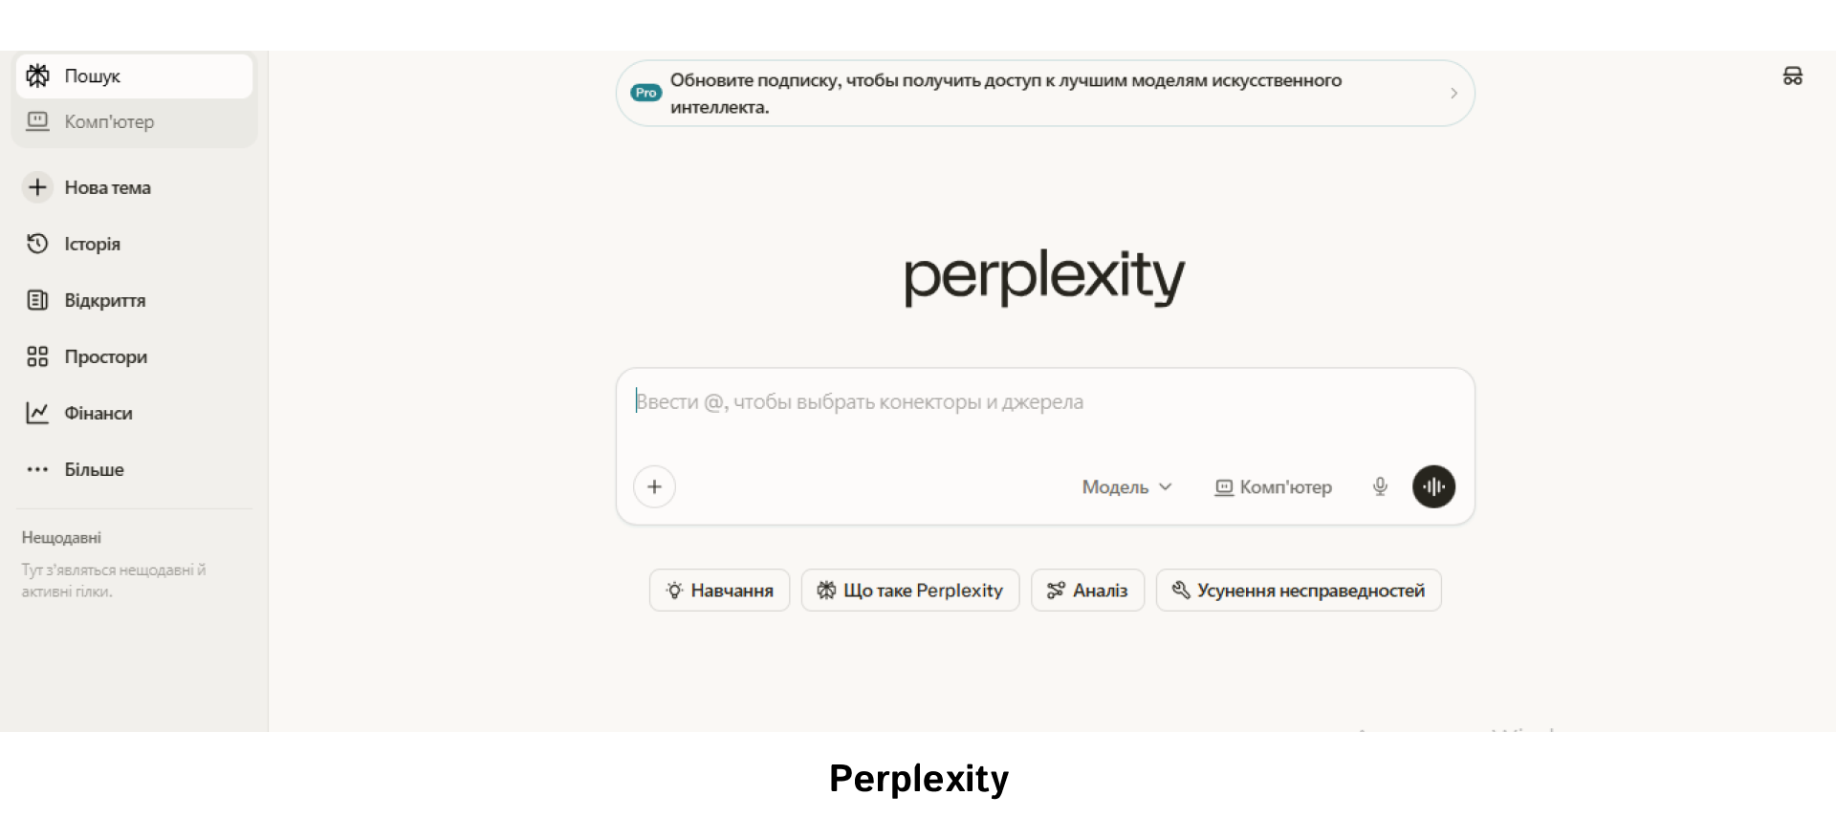The height and width of the screenshot is (839, 1836).
Task: Click the Що таке Perplexity button
Action: coord(909,590)
